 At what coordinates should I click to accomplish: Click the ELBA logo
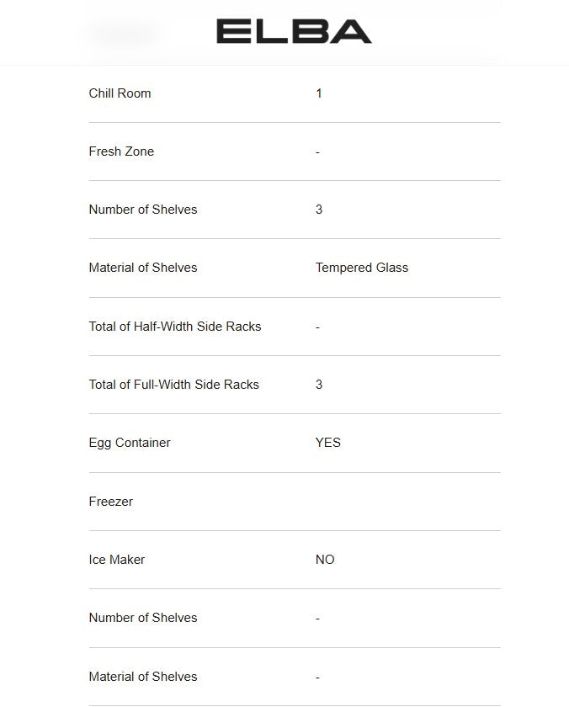pyautogui.click(x=294, y=31)
